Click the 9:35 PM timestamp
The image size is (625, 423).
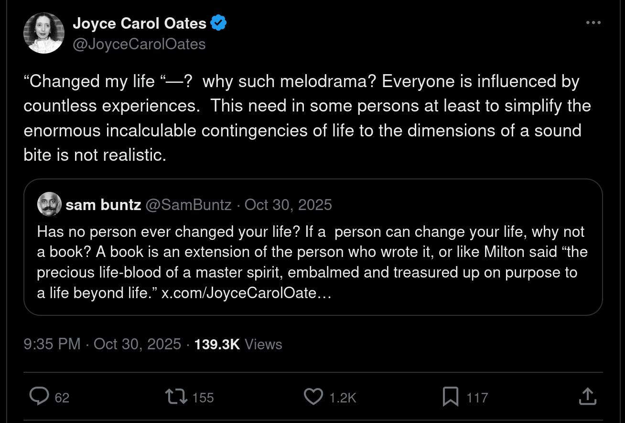[52, 344]
